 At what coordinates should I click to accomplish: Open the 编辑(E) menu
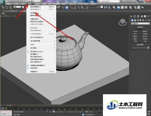coord(9,4)
